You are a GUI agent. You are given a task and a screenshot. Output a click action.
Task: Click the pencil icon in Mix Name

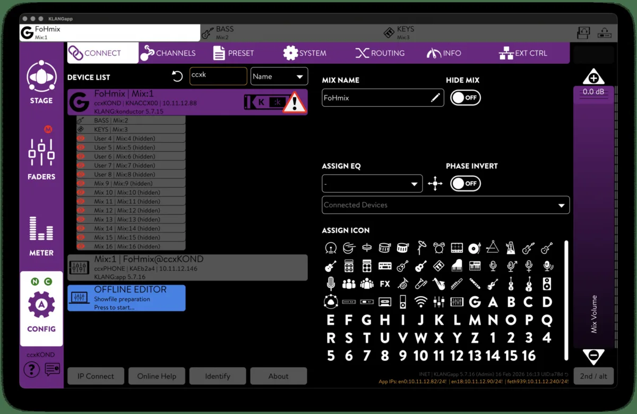(x=435, y=98)
